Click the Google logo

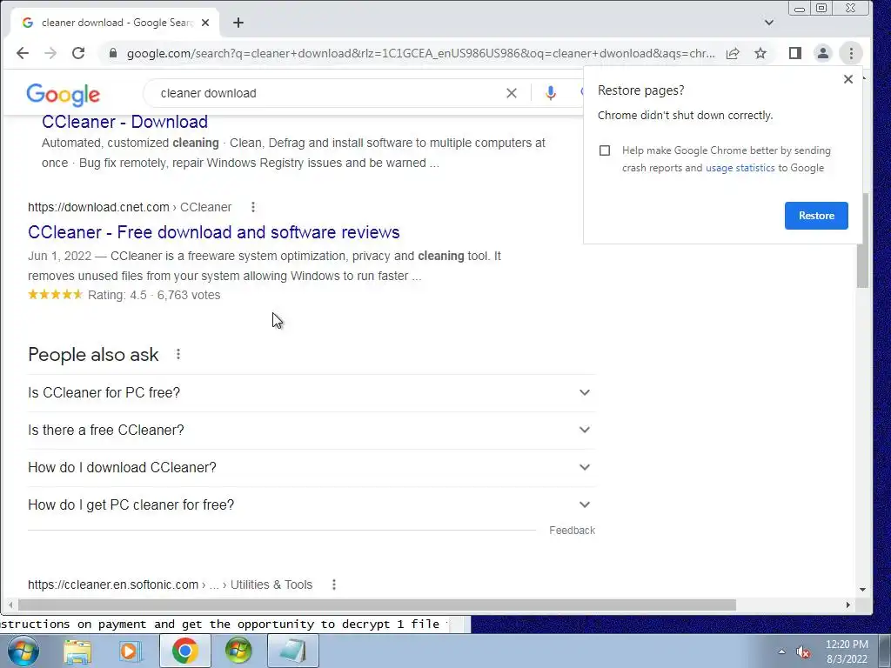63,94
